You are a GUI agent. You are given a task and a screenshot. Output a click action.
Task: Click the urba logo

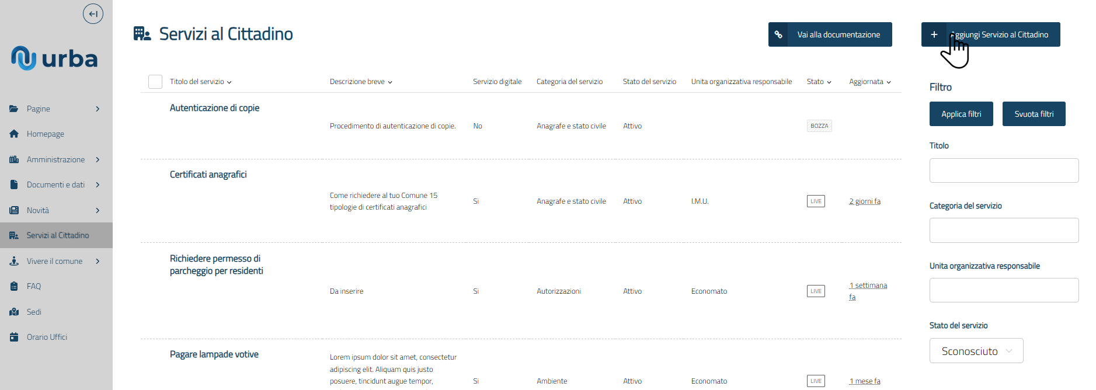pos(54,58)
